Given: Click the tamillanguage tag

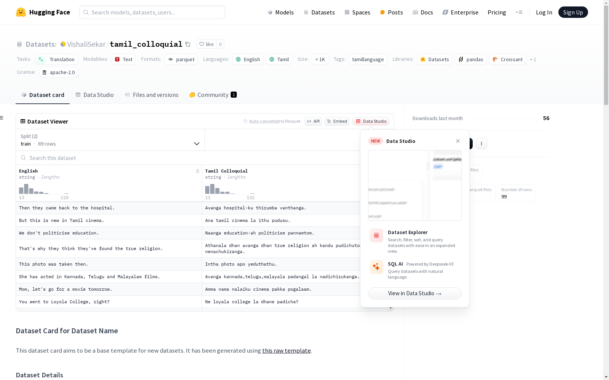Looking at the screenshot, I should [368, 59].
